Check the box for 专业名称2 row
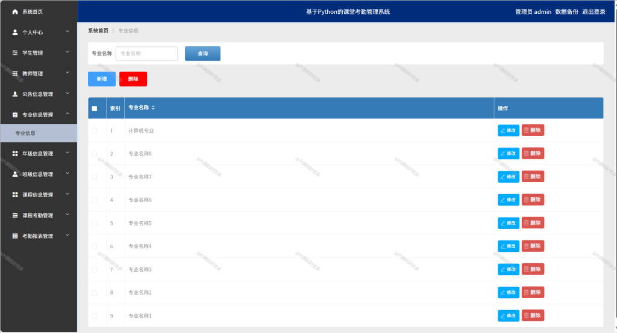 (95, 293)
